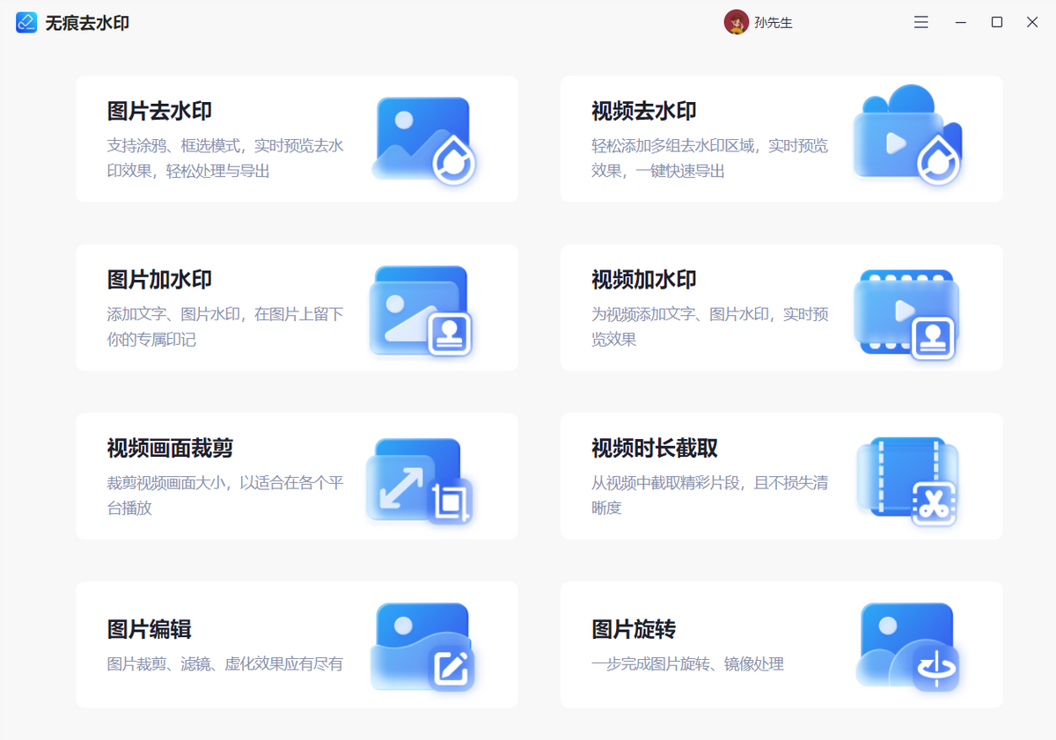Open the 视频时长截取 video trim scissors icon
The width and height of the screenshot is (1056, 740).
tap(906, 476)
